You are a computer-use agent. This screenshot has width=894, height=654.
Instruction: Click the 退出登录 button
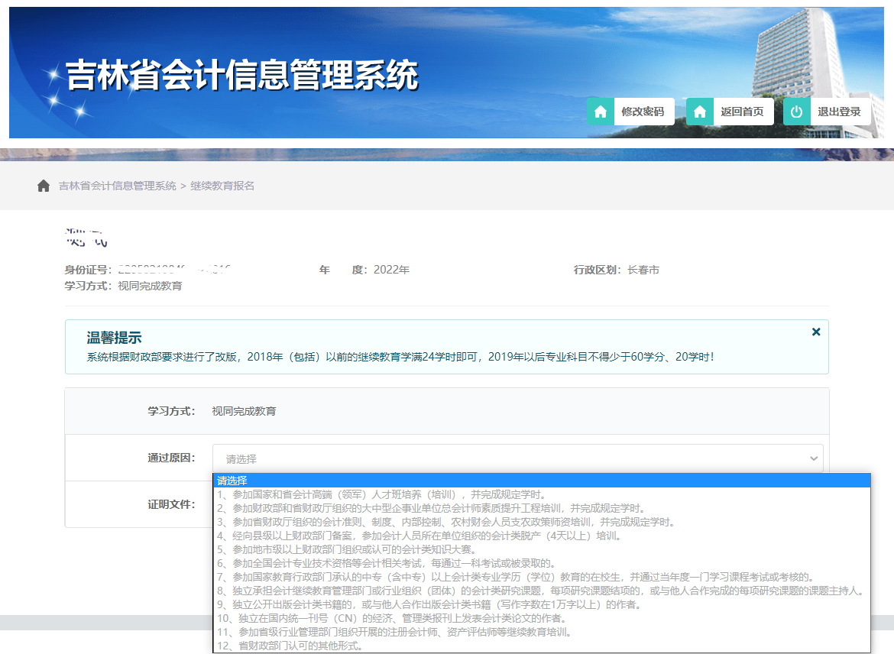click(839, 112)
